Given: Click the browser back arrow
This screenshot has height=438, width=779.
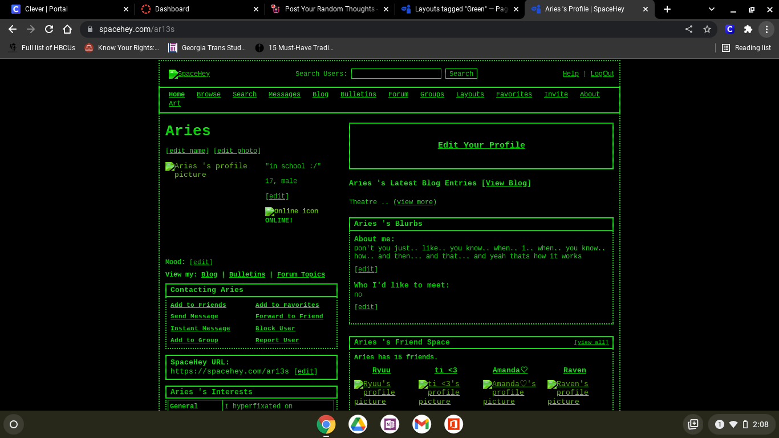Looking at the screenshot, I should coord(13,29).
